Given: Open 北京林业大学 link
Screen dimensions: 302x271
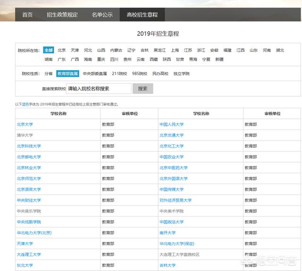Looking at the screenshot, I should point(29,168).
